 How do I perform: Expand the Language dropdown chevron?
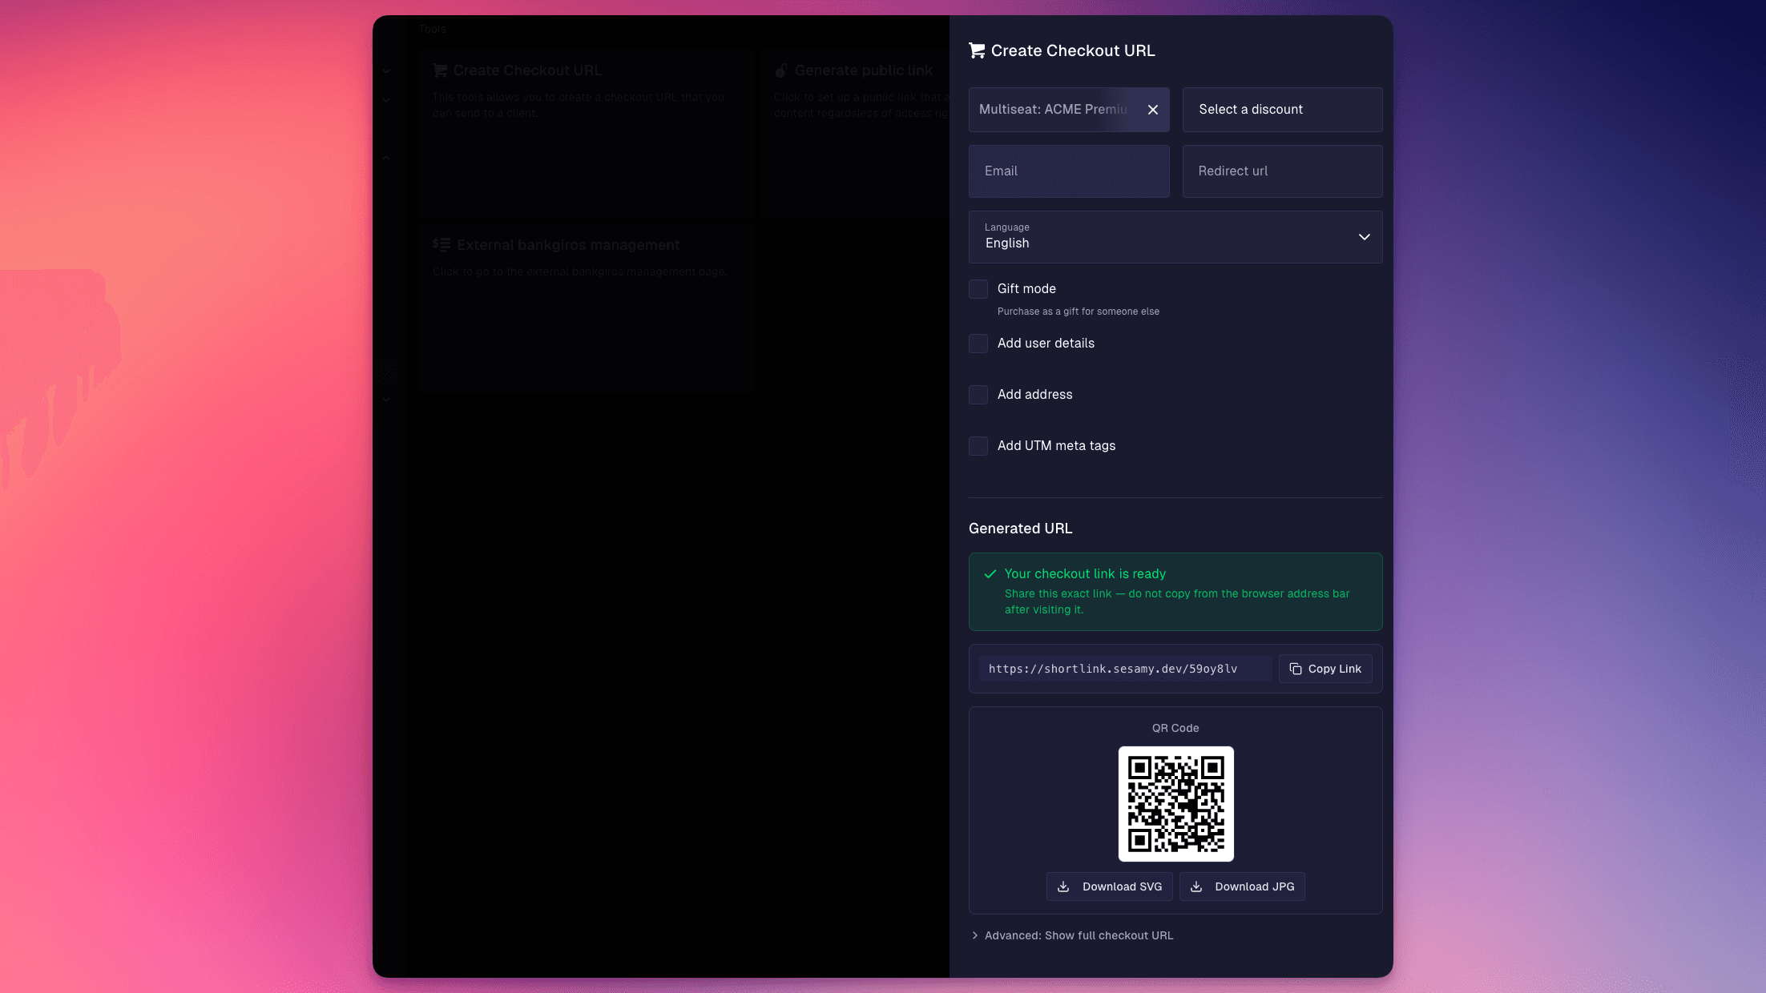click(x=1364, y=237)
